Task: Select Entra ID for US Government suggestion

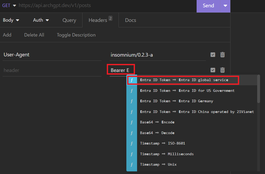Action: tap(192, 91)
